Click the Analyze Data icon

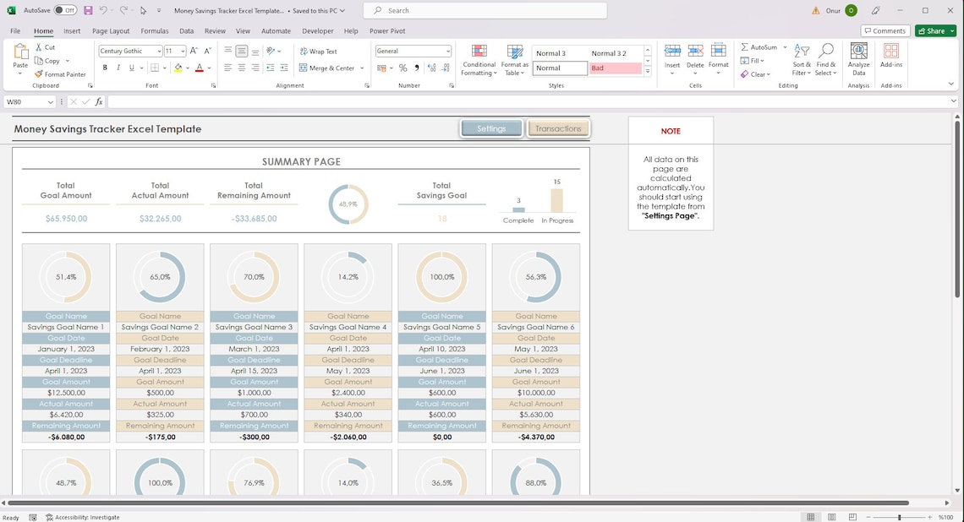point(857,59)
